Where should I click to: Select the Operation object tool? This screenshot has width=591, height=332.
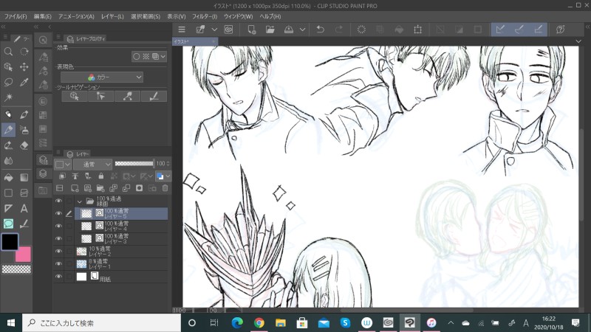coord(8,67)
